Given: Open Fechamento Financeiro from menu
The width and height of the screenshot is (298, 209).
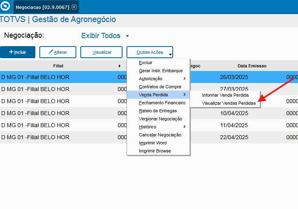Looking at the screenshot, I should click(x=158, y=103).
